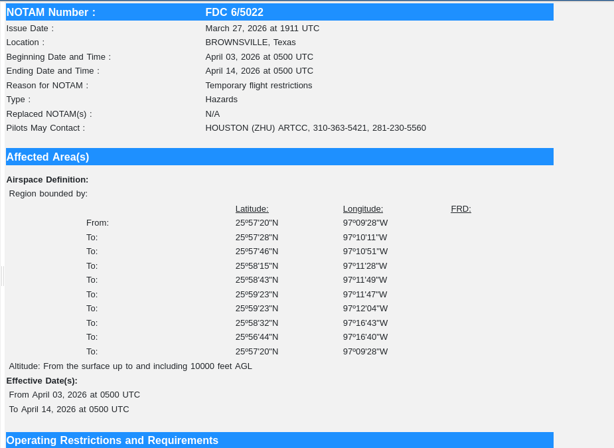Screen dimensions: 614x448
Task: Select longitude 97º10'11"W
Action: (x=365, y=238)
